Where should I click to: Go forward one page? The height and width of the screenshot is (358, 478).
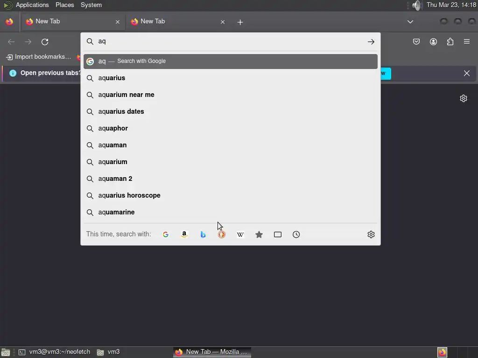(28, 41)
